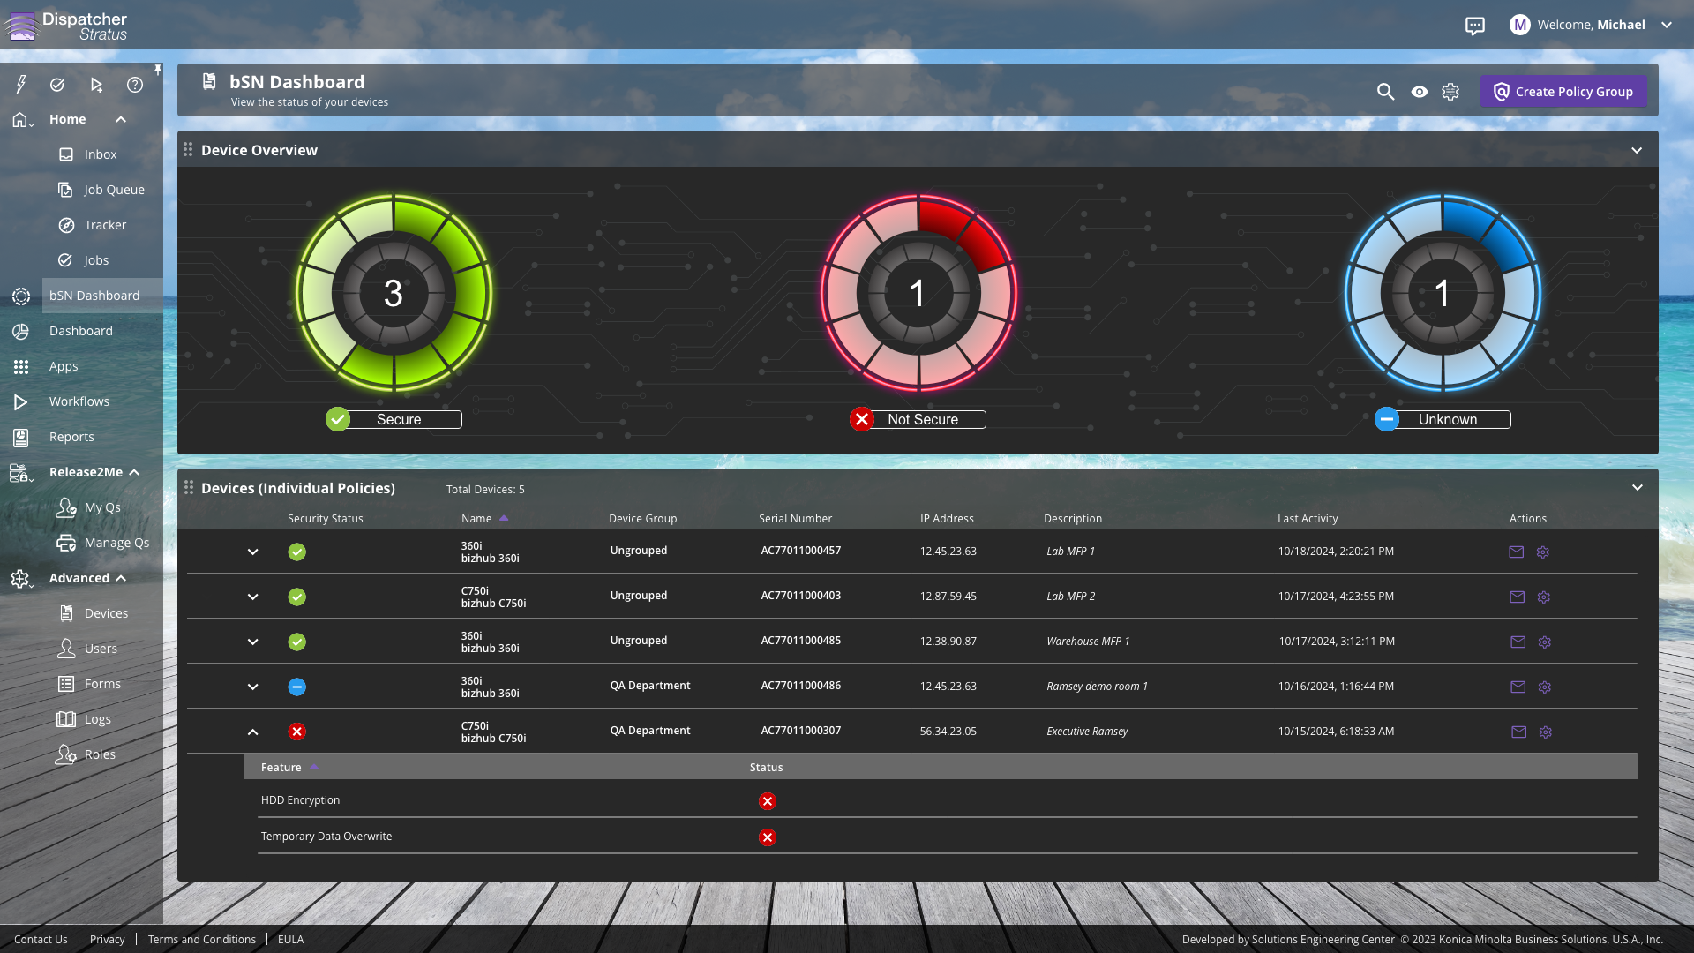Open settings gear for Warehouse MFP 1
The image size is (1694, 953).
tap(1544, 642)
